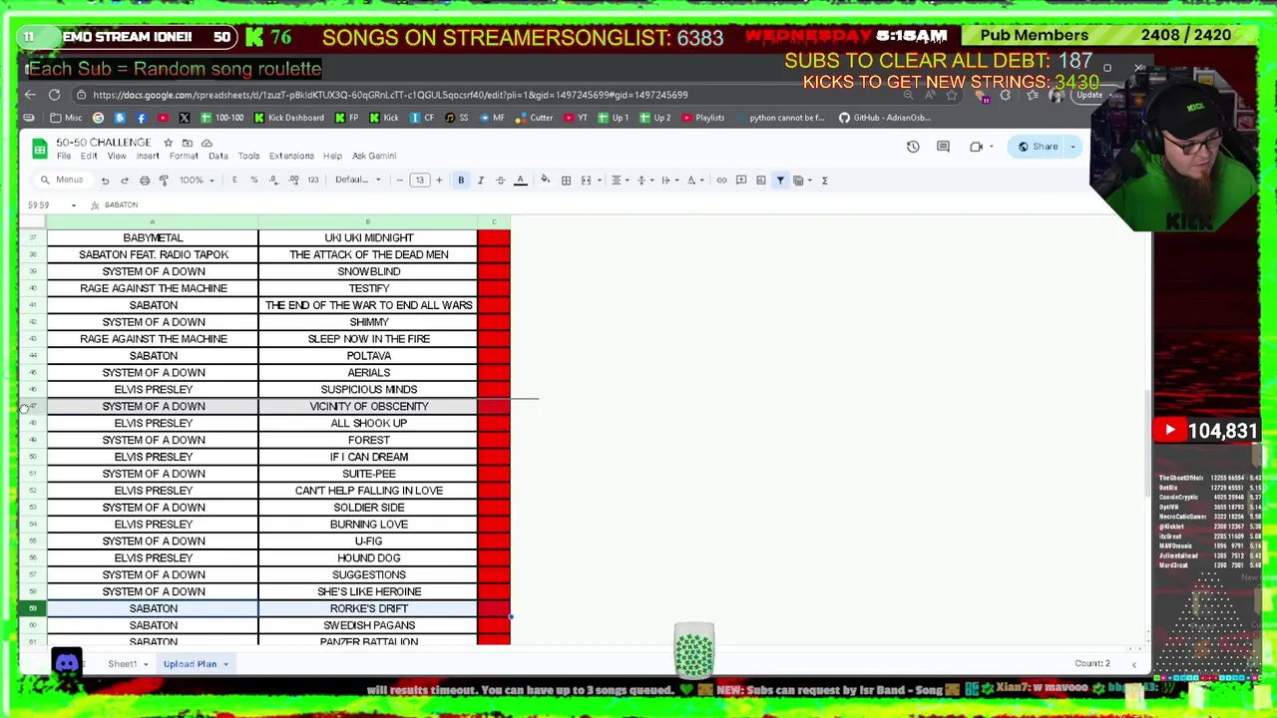The image size is (1277, 718).
Task: Switch to the Sheet1 tab
Action: tap(123, 664)
